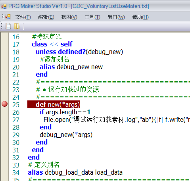Click the end keyword on line 28

(x=46, y=127)
